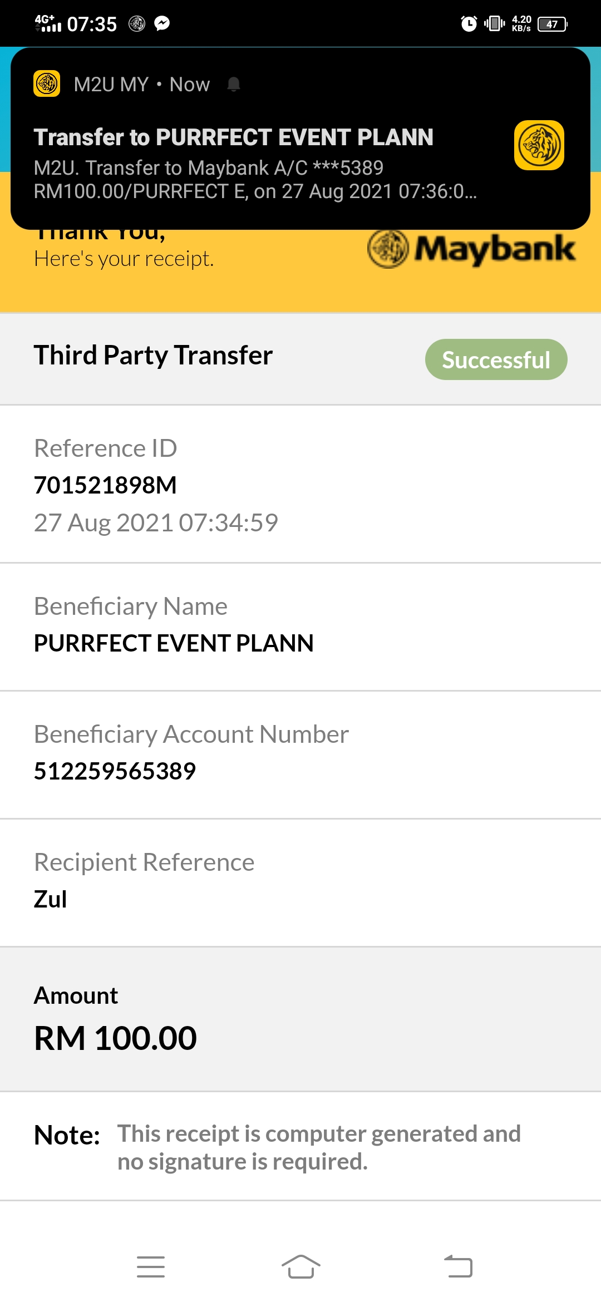
Task: Open the Transfer to PURRFECT EVENT PLANN notification
Action: click(x=300, y=139)
